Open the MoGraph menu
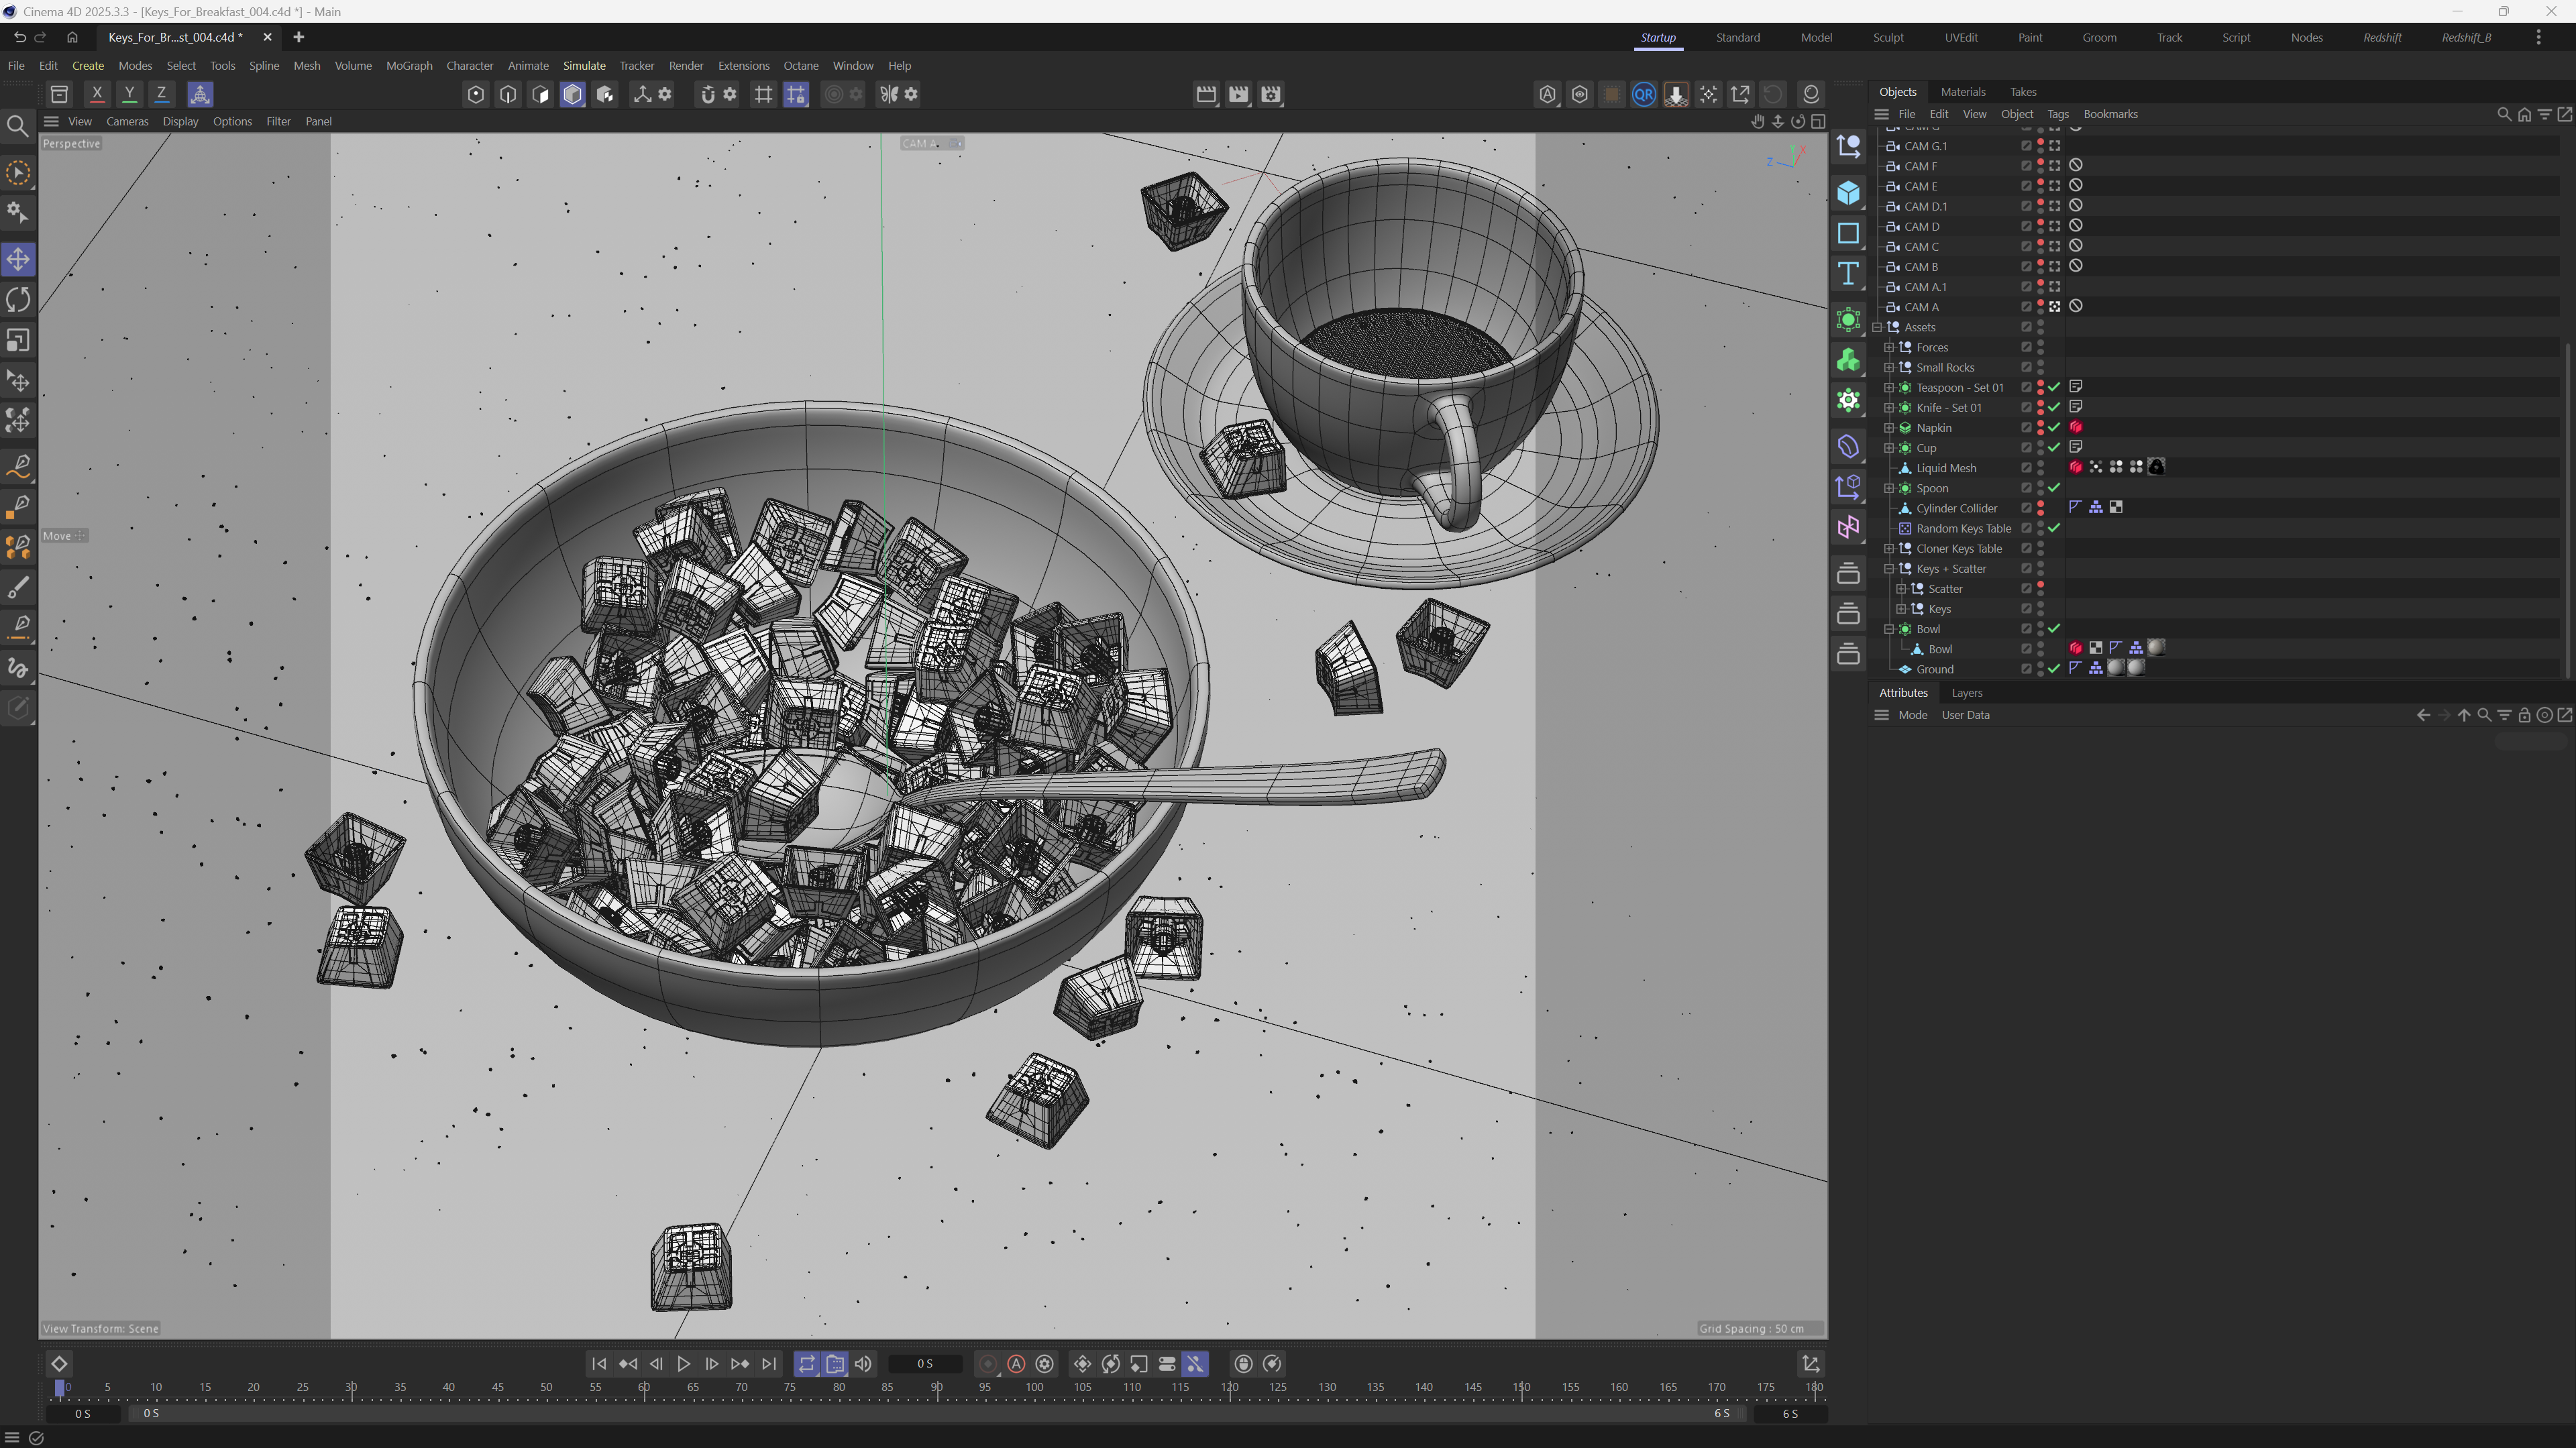The height and width of the screenshot is (1448, 2576). click(408, 66)
